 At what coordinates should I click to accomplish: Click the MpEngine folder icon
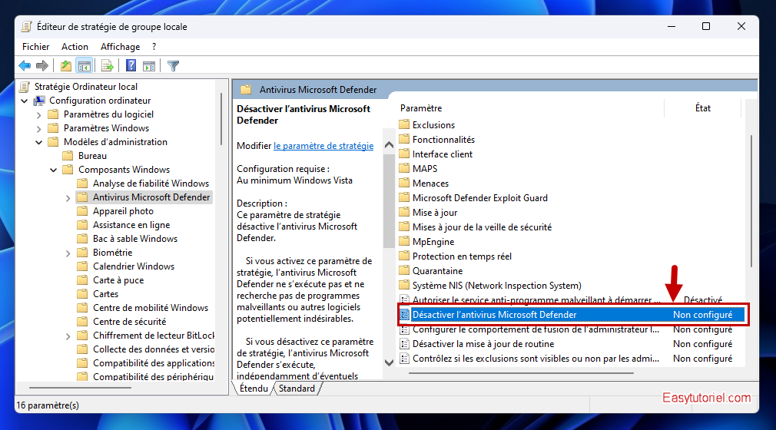point(404,241)
